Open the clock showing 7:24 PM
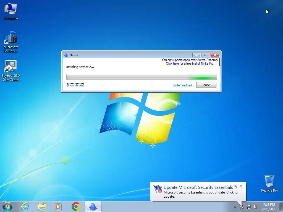The width and height of the screenshot is (283, 212). pyautogui.click(x=269, y=206)
